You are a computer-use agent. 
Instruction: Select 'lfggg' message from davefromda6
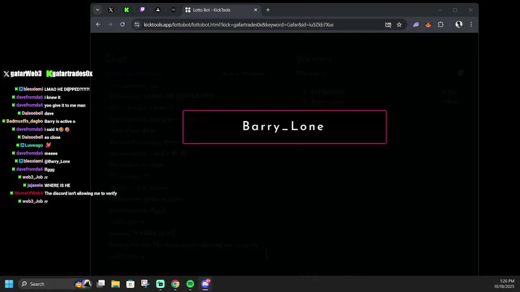(x=49, y=170)
